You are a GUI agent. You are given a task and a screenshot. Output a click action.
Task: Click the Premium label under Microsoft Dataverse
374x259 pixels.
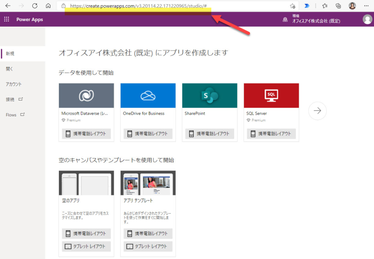(x=73, y=120)
